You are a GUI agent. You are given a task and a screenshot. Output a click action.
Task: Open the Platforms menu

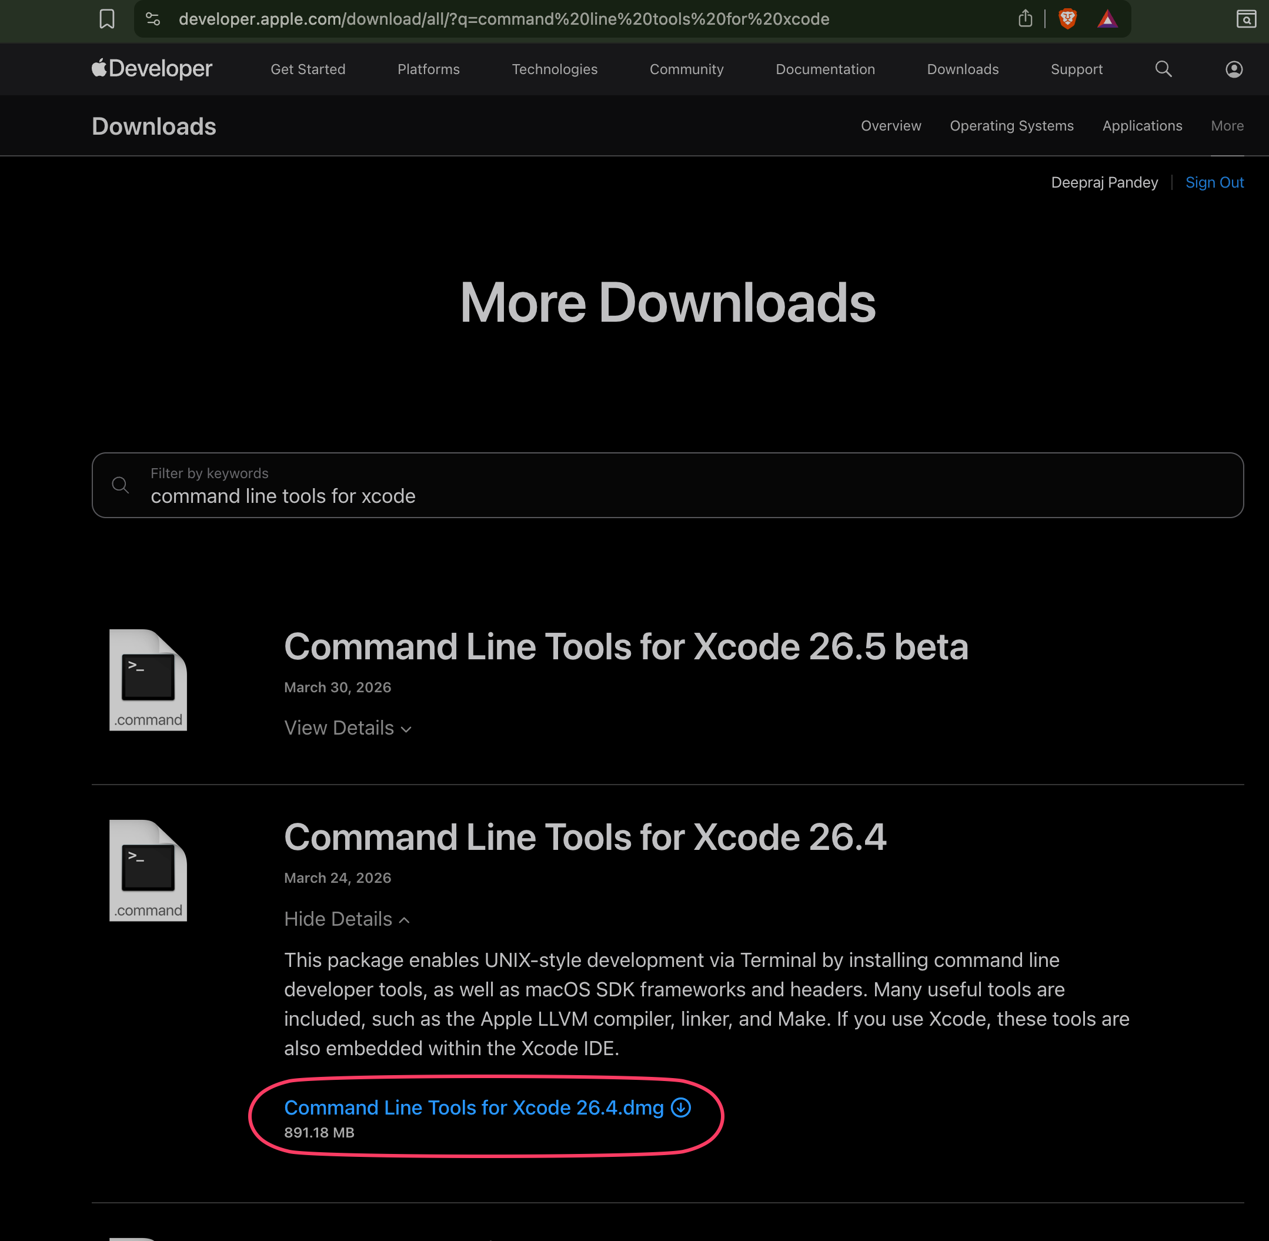pyautogui.click(x=429, y=69)
